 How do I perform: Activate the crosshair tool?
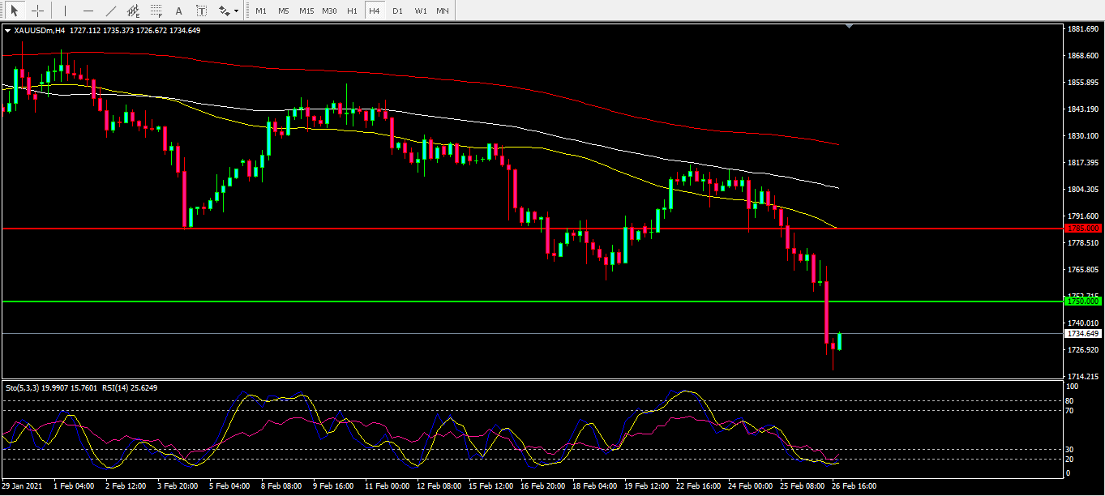(x=37, y=11)
